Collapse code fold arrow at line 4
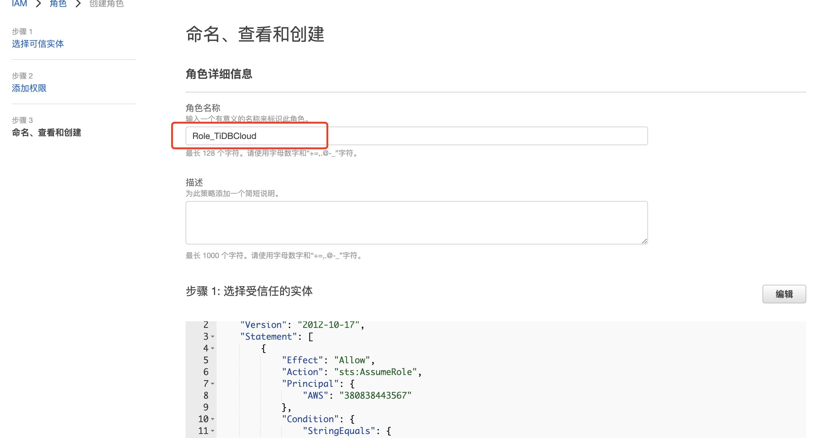 (213, 348)
